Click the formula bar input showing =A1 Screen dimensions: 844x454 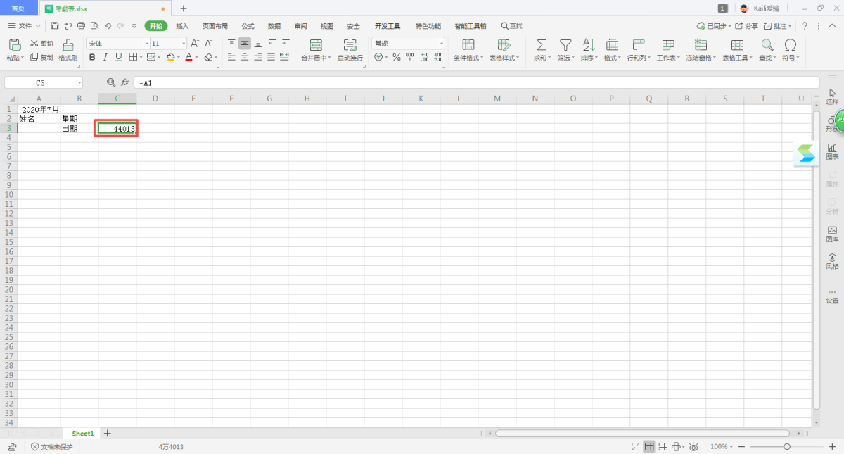click(422, 82)
